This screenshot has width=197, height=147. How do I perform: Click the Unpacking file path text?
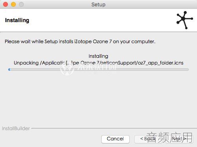[x=98, y=63]
